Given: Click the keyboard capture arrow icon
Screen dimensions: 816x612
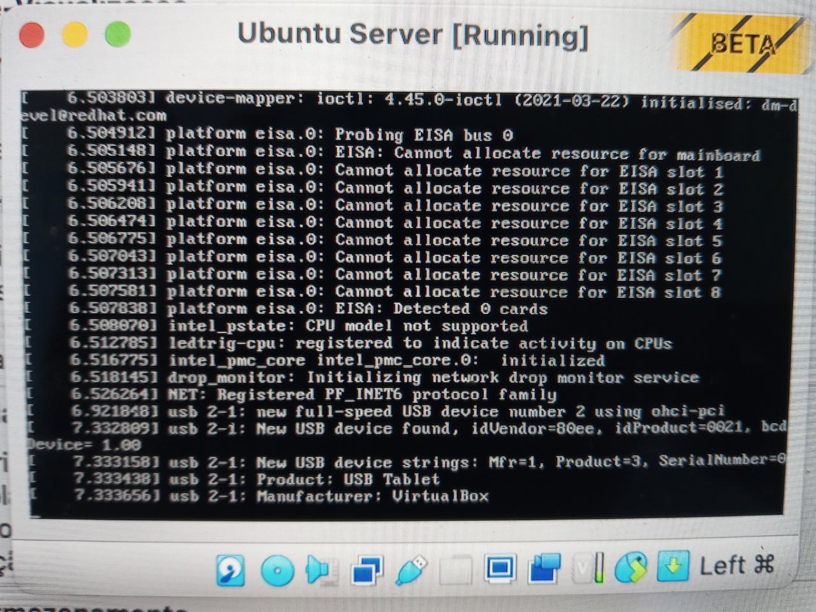Looking at the screenshot, I should point(673,566).
